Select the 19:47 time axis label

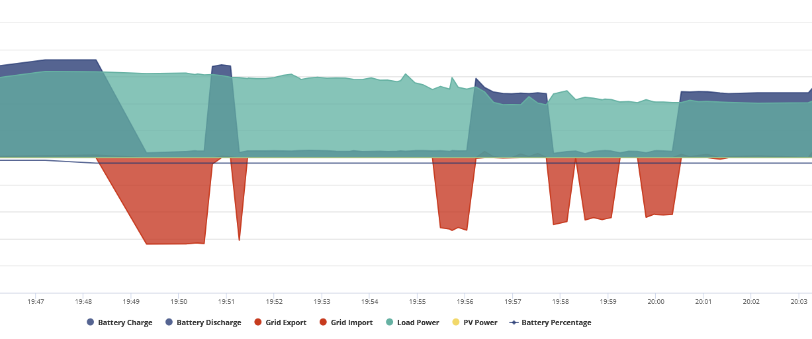(x=36, y=301)
